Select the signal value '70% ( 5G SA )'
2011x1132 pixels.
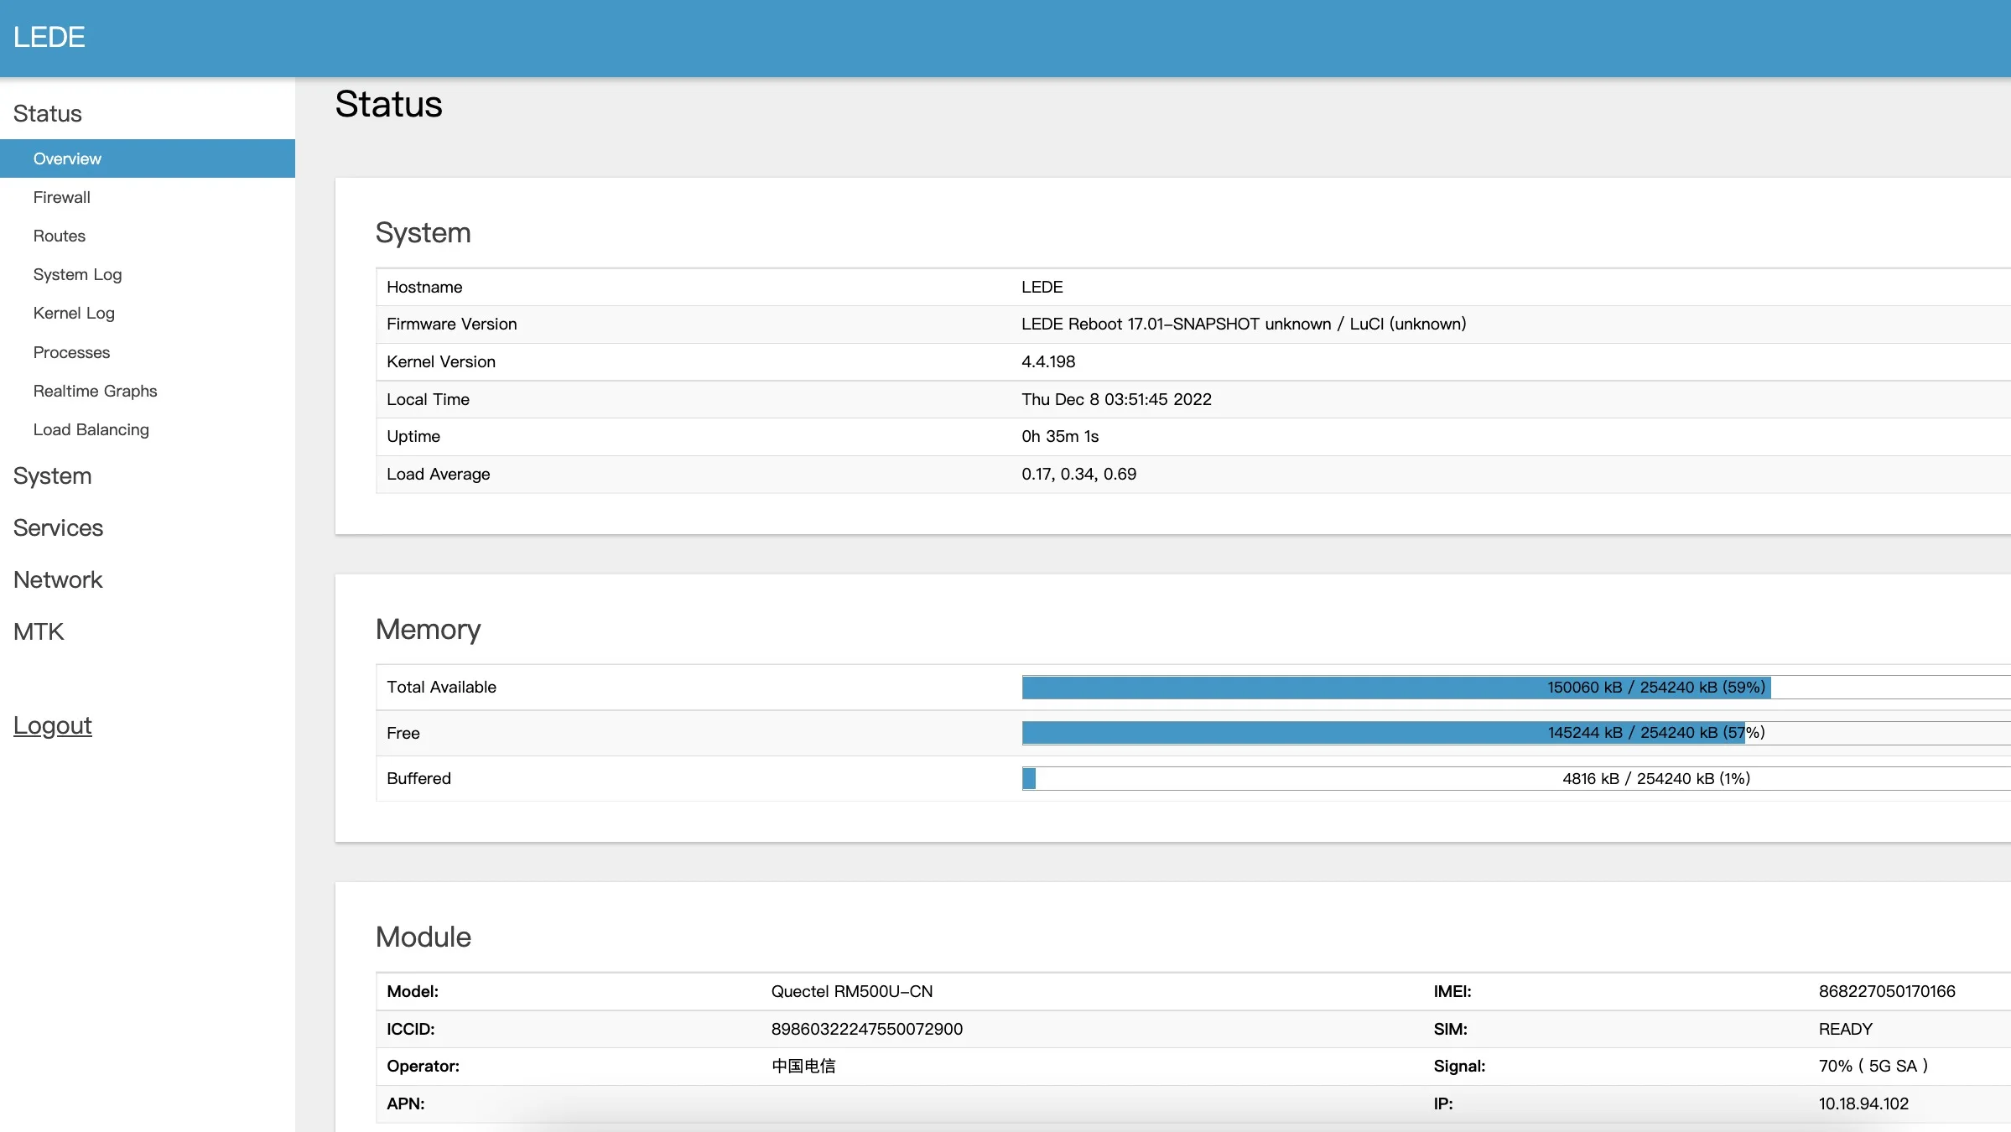point(1873,1066)
